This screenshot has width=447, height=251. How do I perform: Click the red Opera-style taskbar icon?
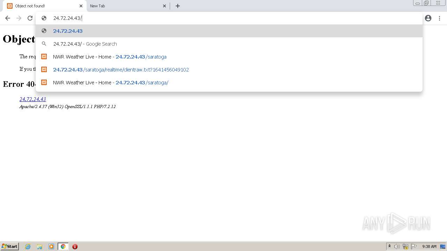75,246
